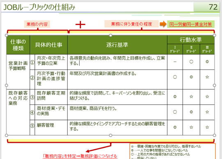Screen dimensions: 222x159
Task: Grab the table's top-left corner sizing handle
Action: [7, 35]
